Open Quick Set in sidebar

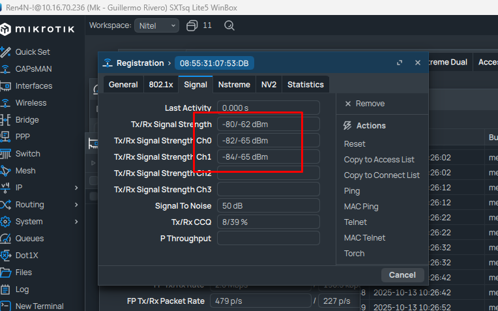click(33, 52)
